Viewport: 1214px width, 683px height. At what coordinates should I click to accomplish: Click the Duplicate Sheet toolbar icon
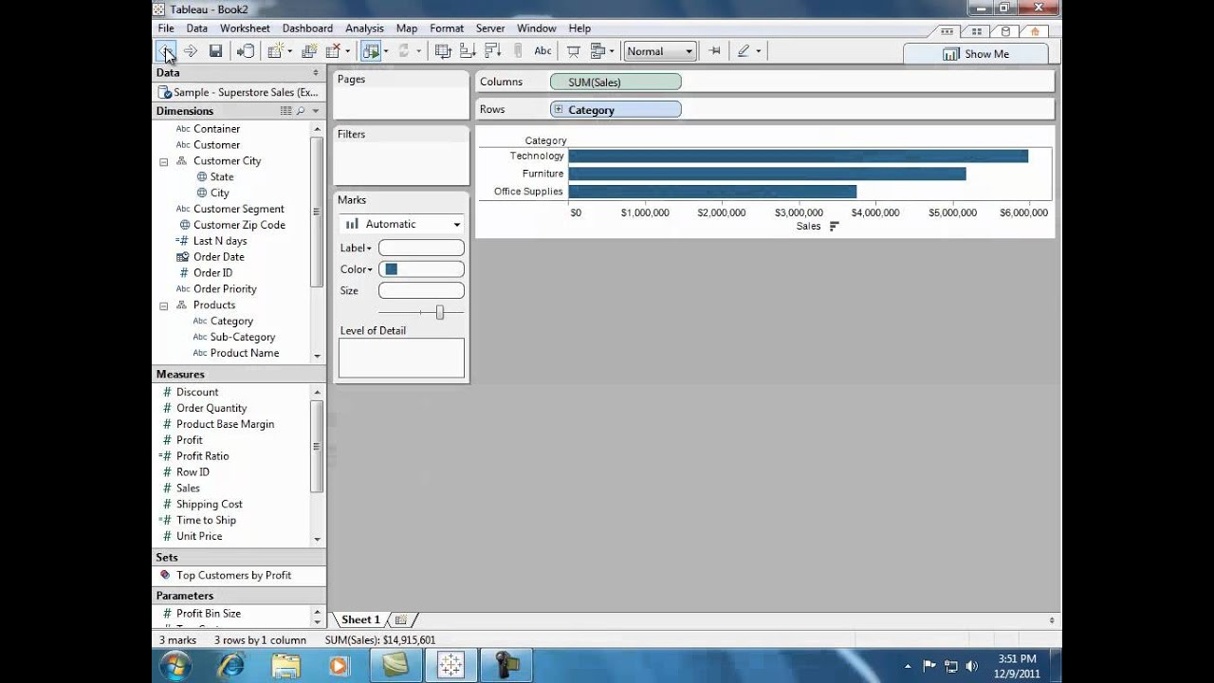click(308, 51)
